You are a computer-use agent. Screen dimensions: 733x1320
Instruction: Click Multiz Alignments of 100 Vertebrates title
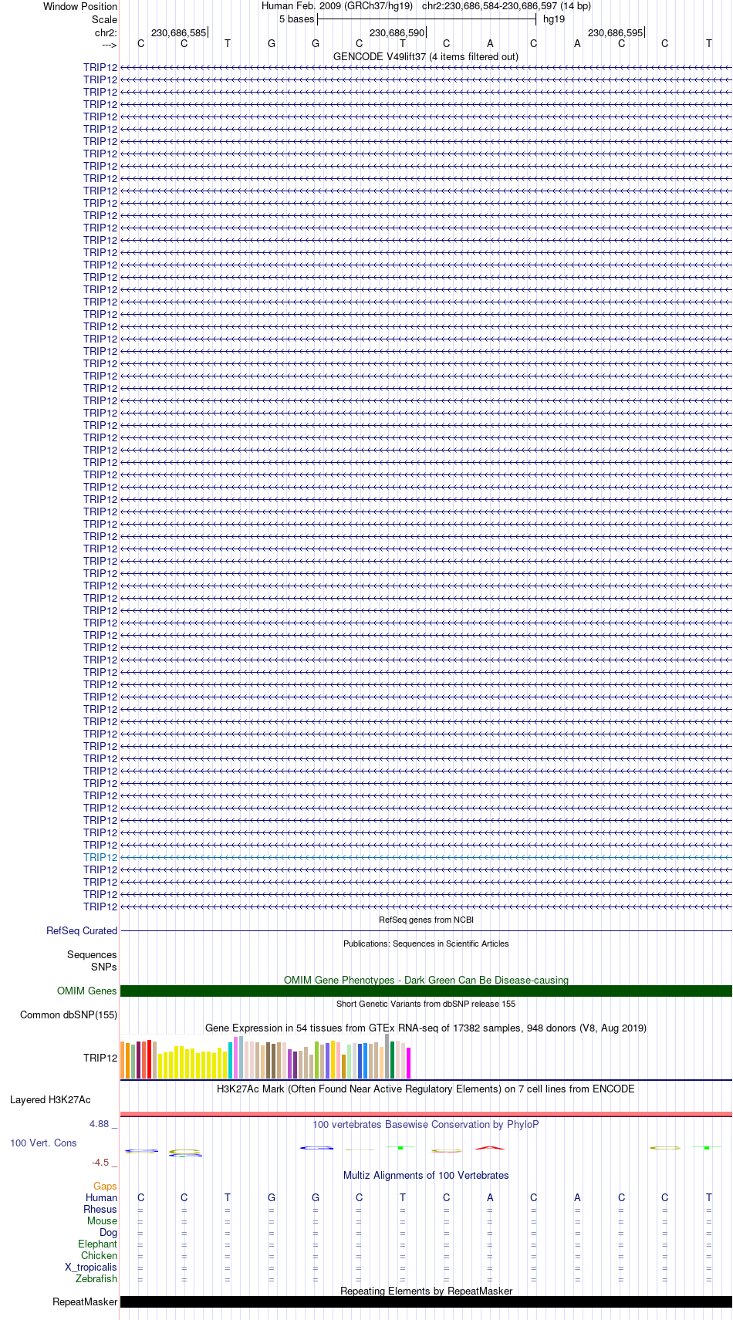(426, 1175)
